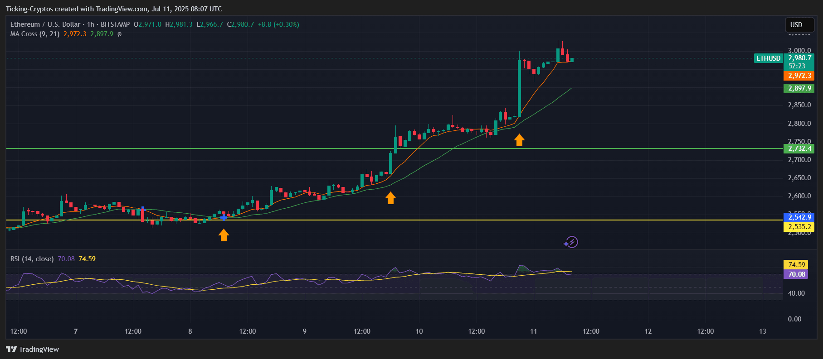Select the Ethereum / U.S. Dollar legend title

click(x=70, y=24)
